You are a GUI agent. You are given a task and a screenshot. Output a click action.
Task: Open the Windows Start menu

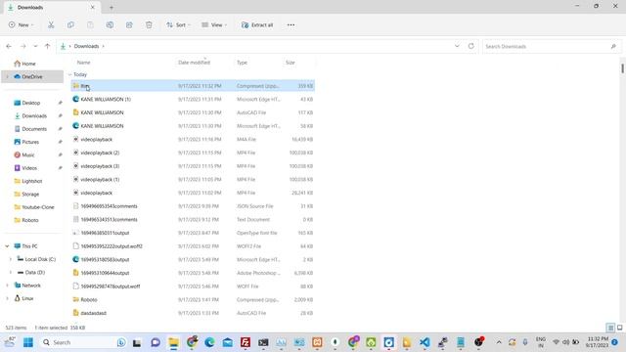click(28, 342)
